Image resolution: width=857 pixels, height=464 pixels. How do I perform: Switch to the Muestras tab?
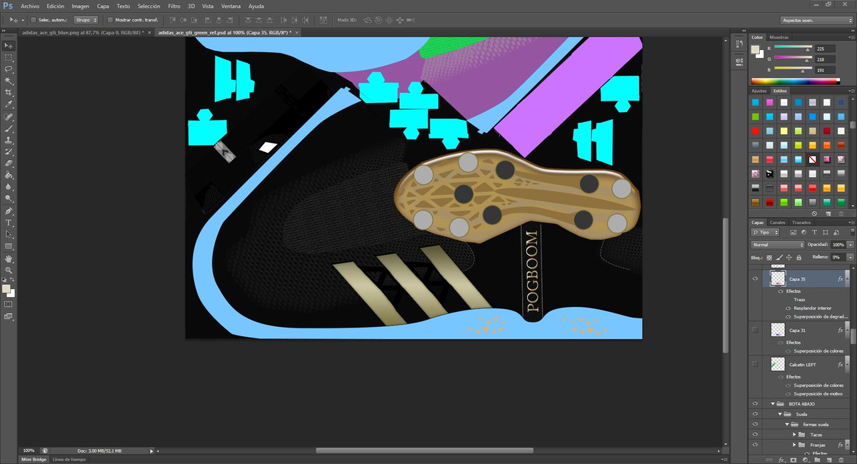pos(779,36)
